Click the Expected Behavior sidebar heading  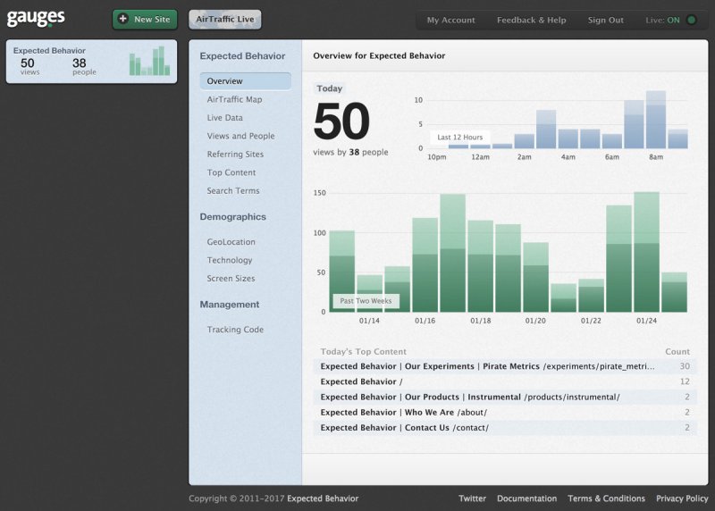pos(242,56)
